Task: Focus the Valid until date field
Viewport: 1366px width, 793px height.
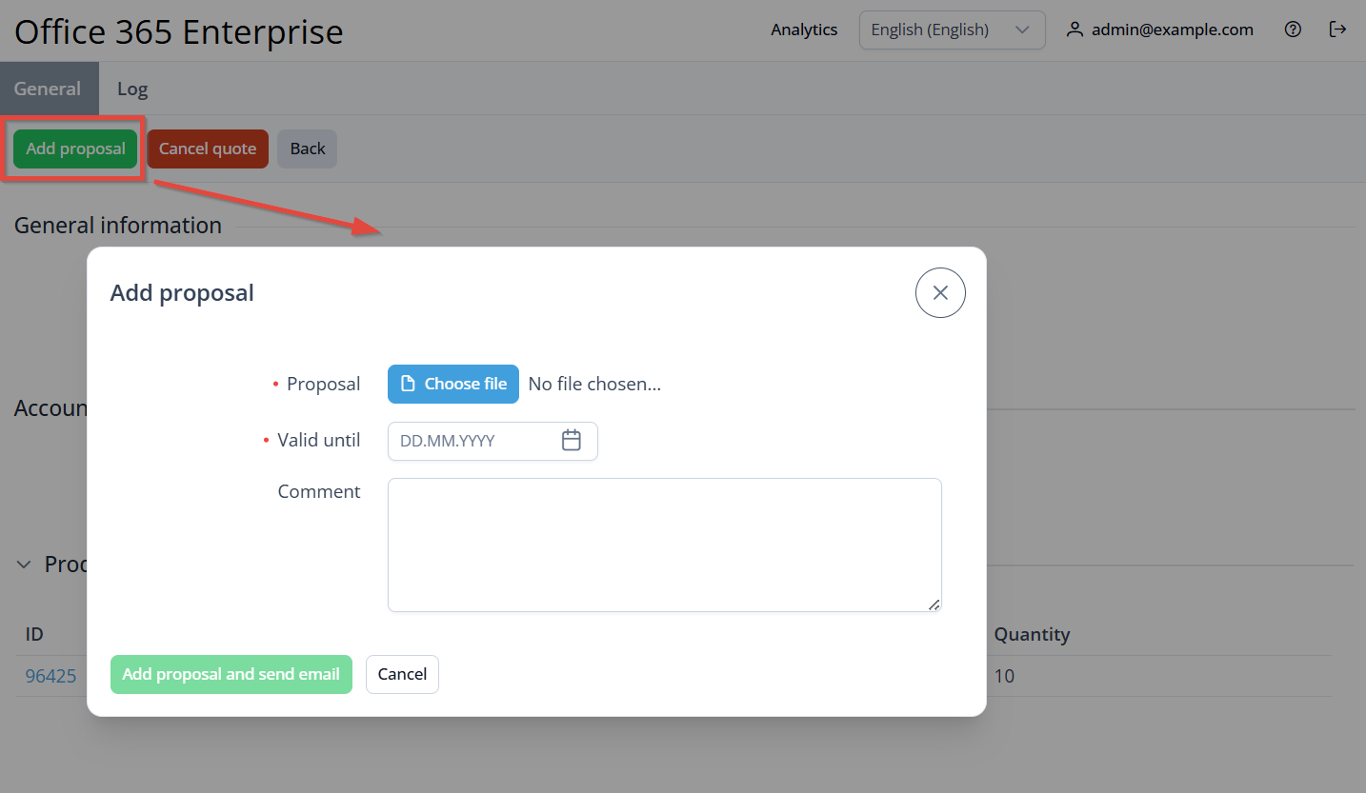Action: [492, 441]
